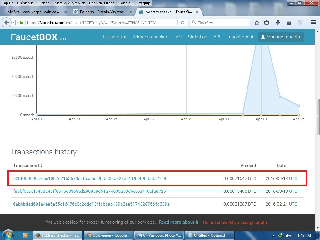Click the volume speaker tray icon

pyautogui.click(x=288, y=236)
